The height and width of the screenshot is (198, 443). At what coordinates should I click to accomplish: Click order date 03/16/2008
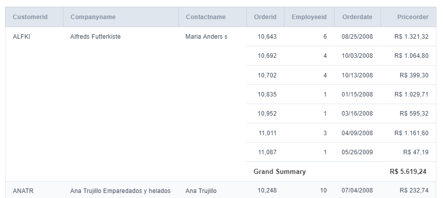tap(357, 114)
